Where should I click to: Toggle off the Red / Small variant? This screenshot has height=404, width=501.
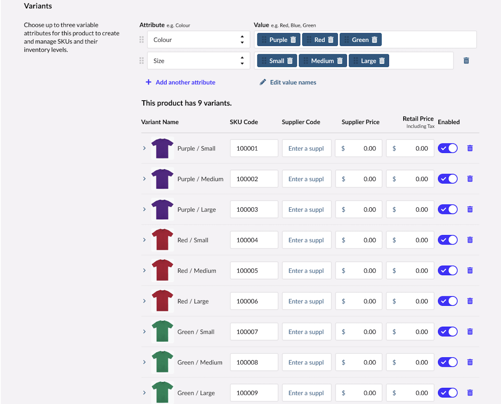coord(448,240)
